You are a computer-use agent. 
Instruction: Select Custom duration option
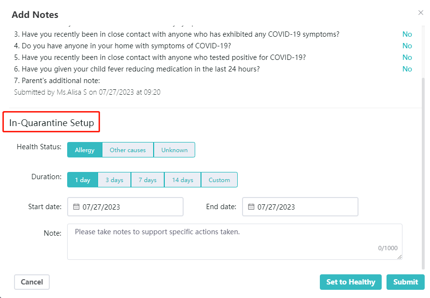[219, 180]
